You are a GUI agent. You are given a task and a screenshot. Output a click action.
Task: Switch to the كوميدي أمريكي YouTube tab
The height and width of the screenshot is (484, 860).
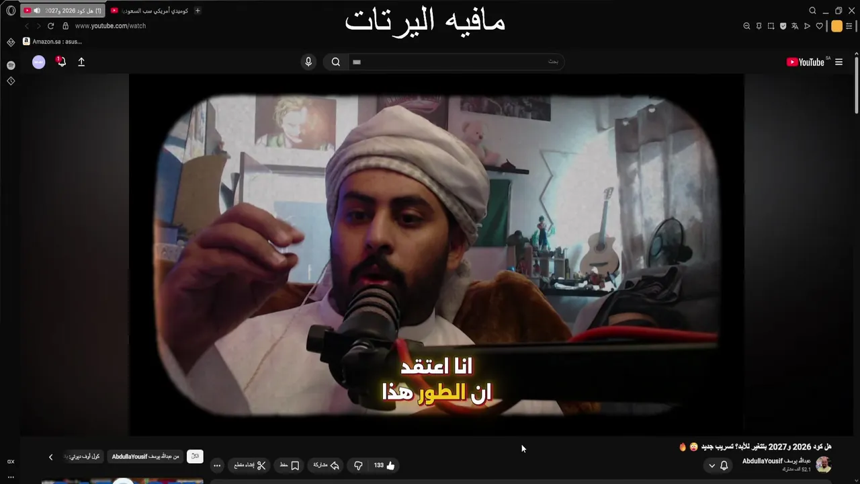click(x=148, y=11)
